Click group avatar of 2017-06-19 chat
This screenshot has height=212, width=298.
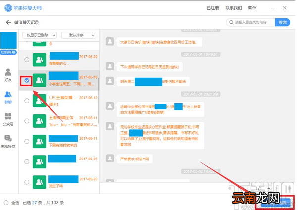pyautogui.click(x=39, y=80)
